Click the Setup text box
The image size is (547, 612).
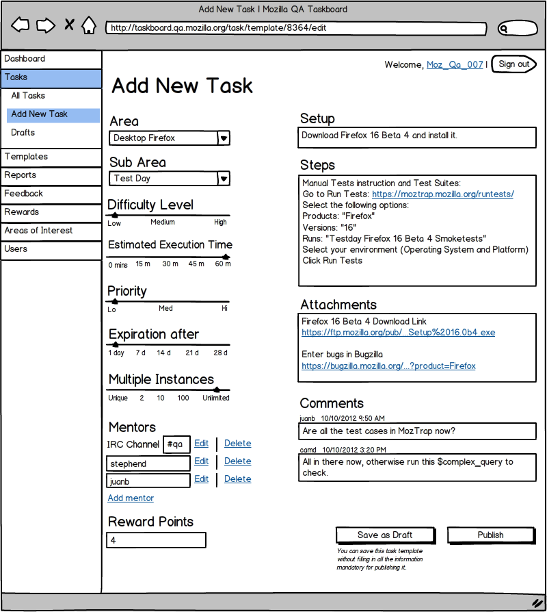tap(417, 138)
